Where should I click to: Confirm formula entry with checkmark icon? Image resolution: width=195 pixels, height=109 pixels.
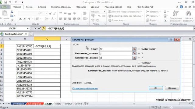pos(39,28)
